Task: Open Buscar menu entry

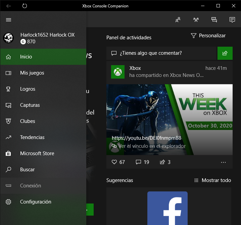Action: [x=43, y=170]
